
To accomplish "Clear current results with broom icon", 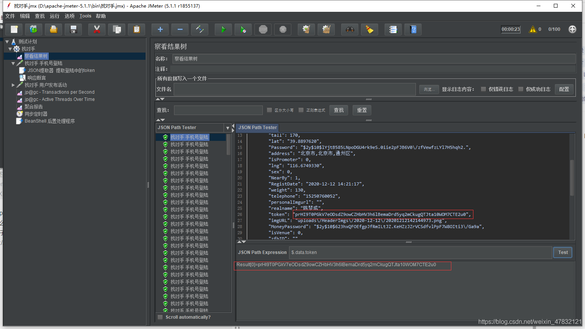I will 307,29.
